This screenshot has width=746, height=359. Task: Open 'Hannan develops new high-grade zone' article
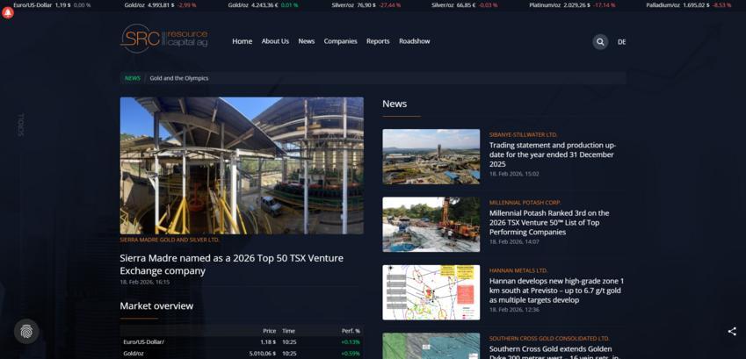coord(557,291)
